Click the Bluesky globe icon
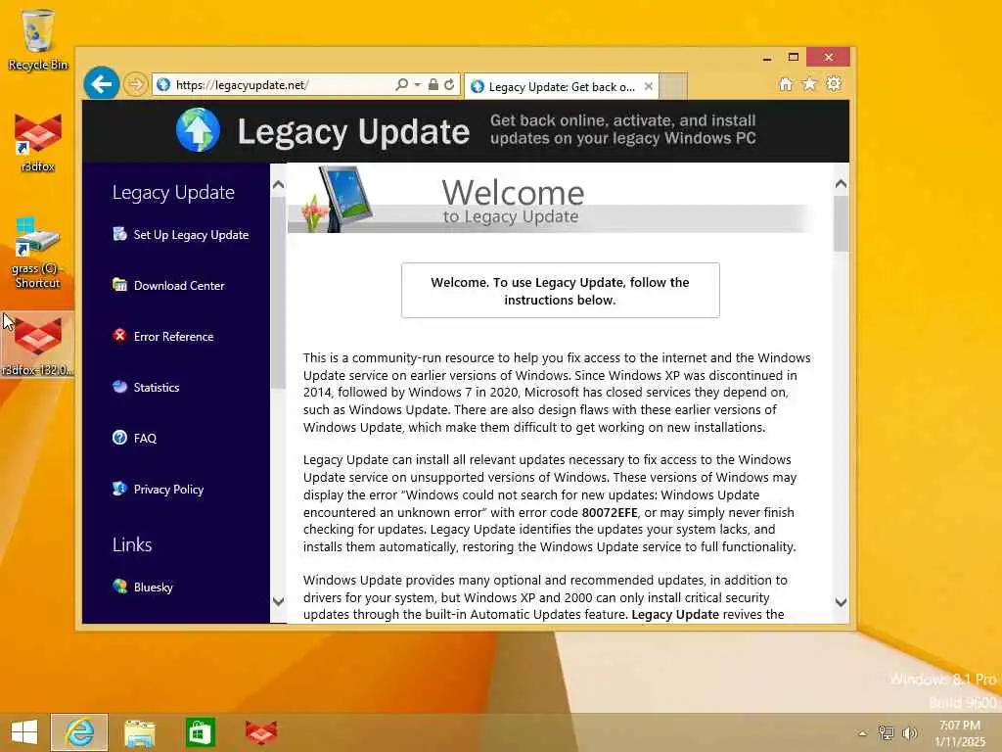1002x752 pixels. pyautogui.click(x=119, y=587)
